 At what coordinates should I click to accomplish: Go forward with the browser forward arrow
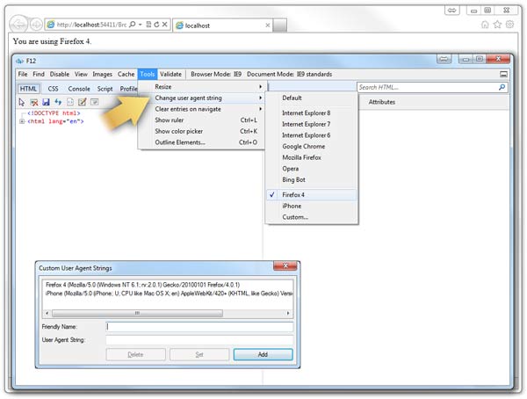(x=36, y=25)
